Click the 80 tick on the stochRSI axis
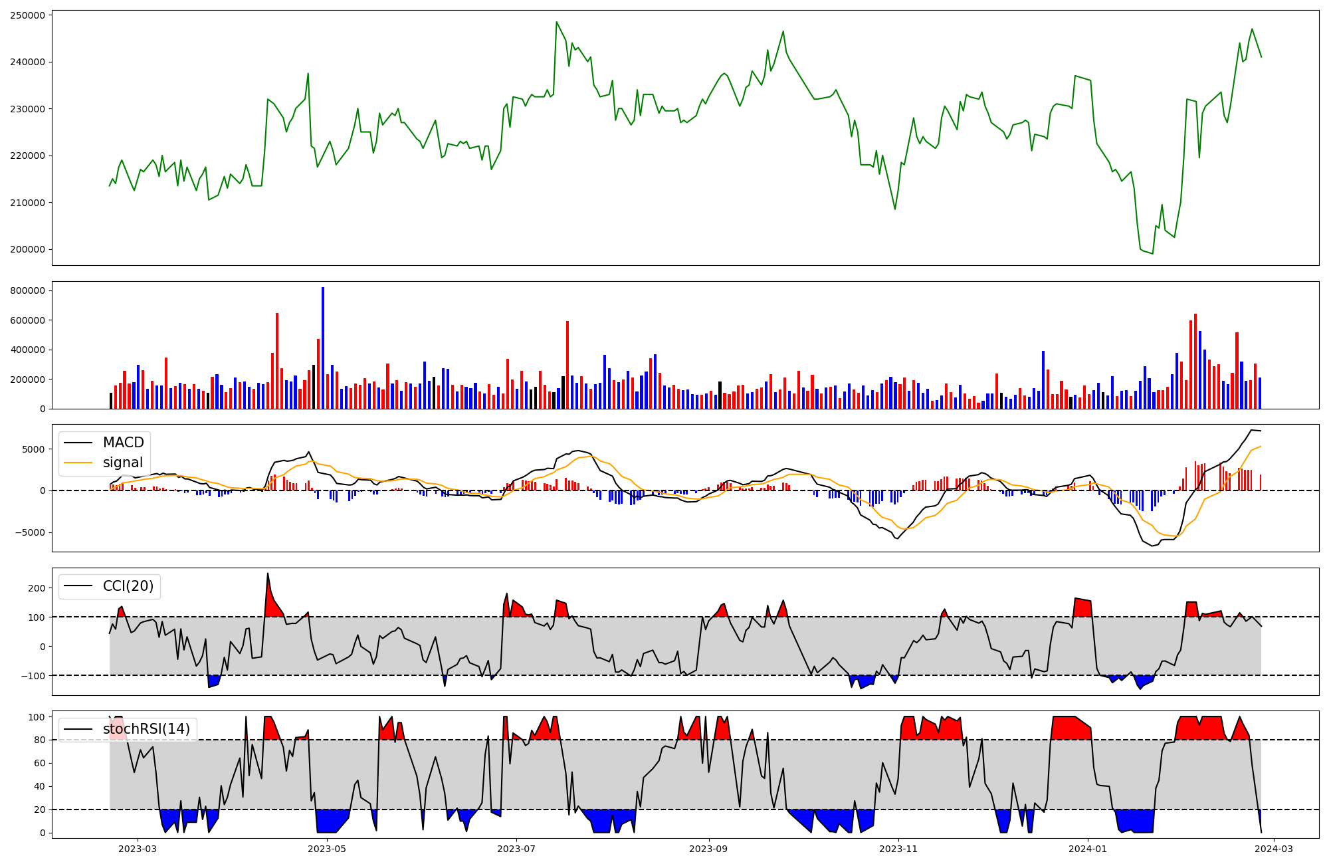1329x864 pixels. (41, 740)
